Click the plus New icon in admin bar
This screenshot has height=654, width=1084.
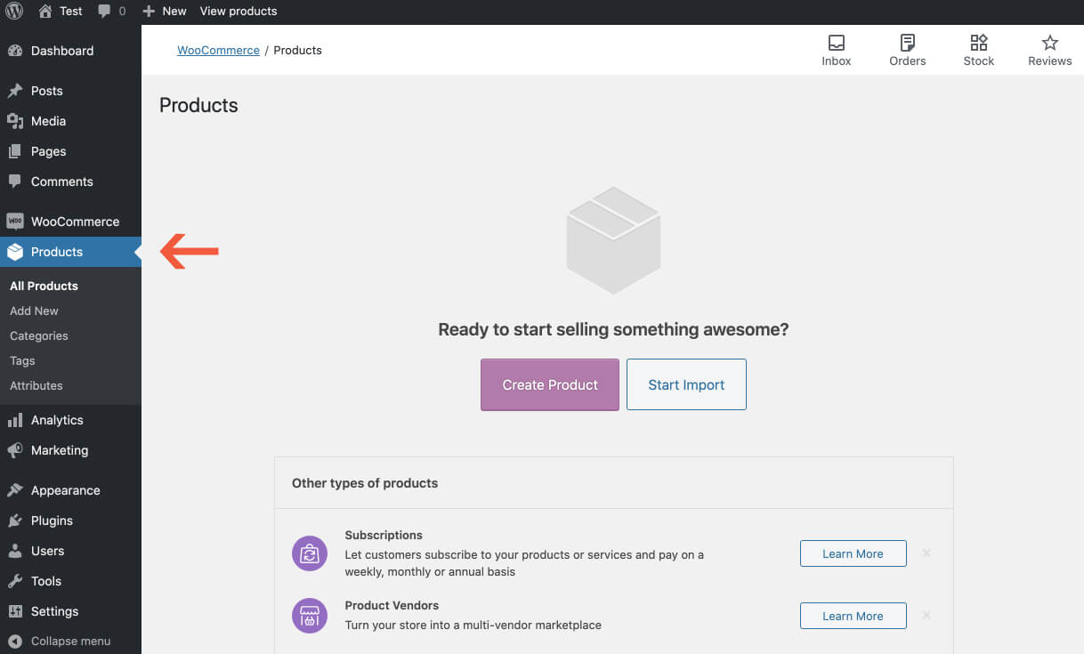coord(149,12)
